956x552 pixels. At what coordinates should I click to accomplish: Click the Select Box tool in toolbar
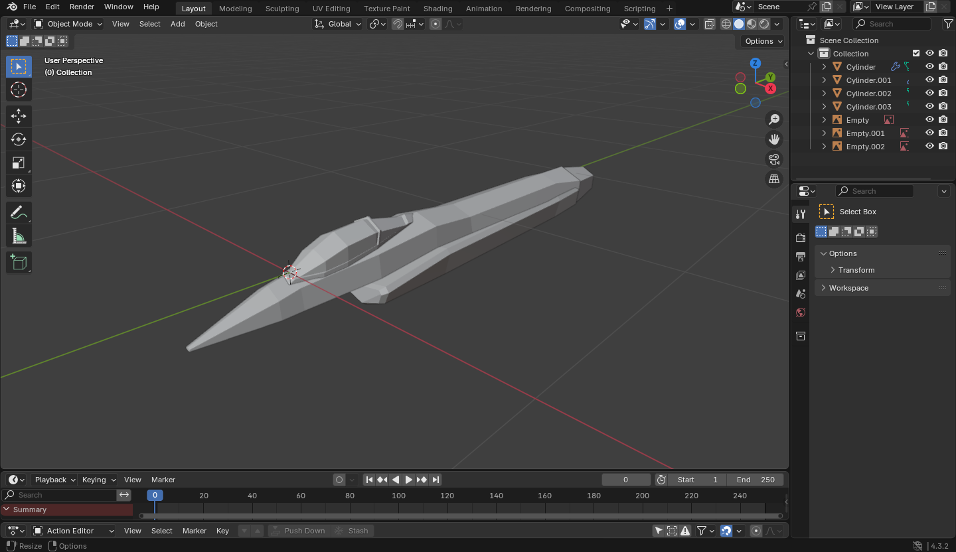(19, 66)
